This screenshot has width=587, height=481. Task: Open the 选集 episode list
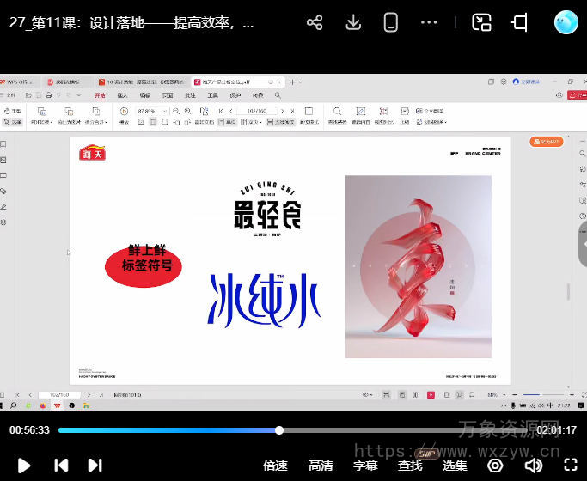[455, 466]
